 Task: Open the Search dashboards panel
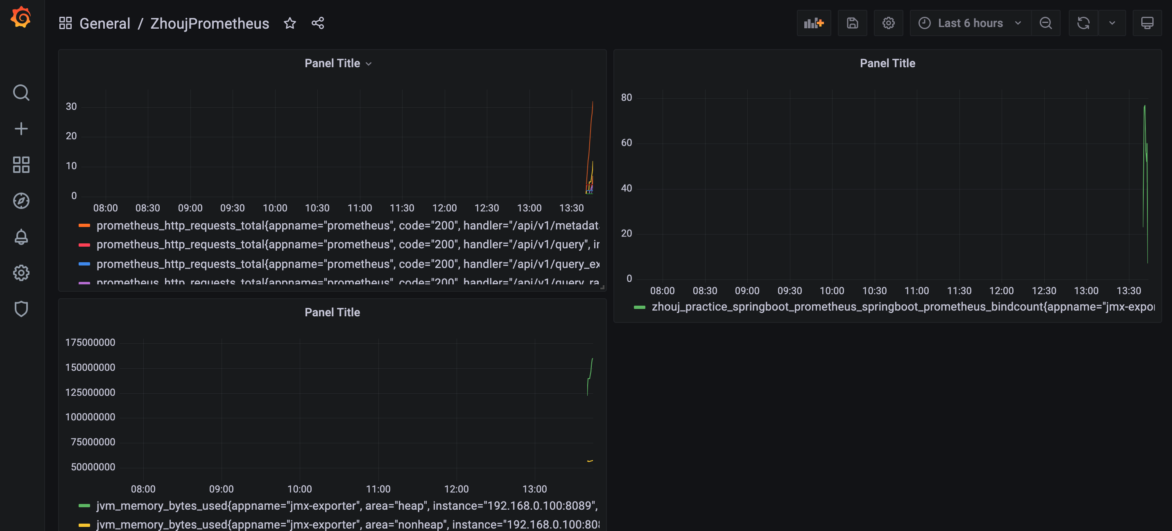[21, 93]
